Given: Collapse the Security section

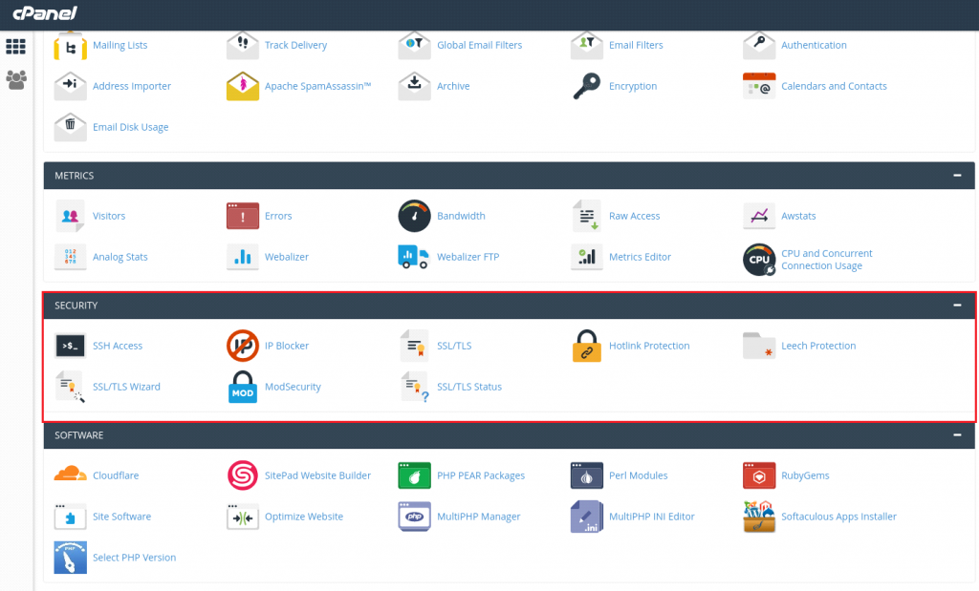Looking at the screenshot, I should tap(957, 306).
